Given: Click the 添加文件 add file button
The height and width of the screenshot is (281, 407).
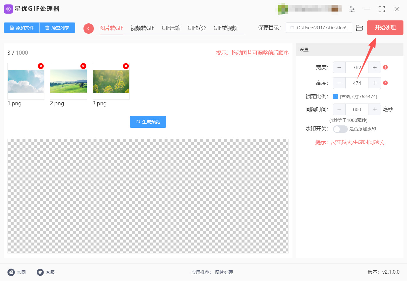Looking at the screenshot, I should [x=22, y=28].
